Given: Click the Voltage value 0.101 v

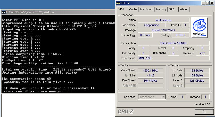Looking at the screenshot, I should coord(180,35).
